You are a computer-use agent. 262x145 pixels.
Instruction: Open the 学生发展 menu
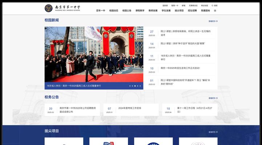coord(166,11)
